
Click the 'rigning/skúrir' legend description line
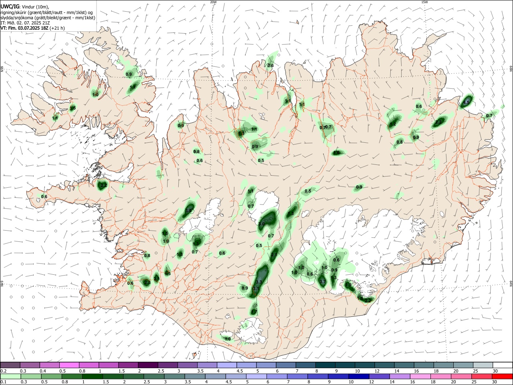[x=47, y=12]
